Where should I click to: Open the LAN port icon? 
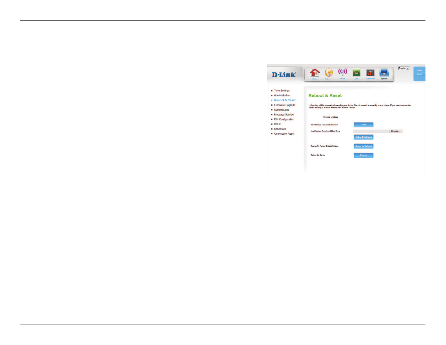pos(357,73)
